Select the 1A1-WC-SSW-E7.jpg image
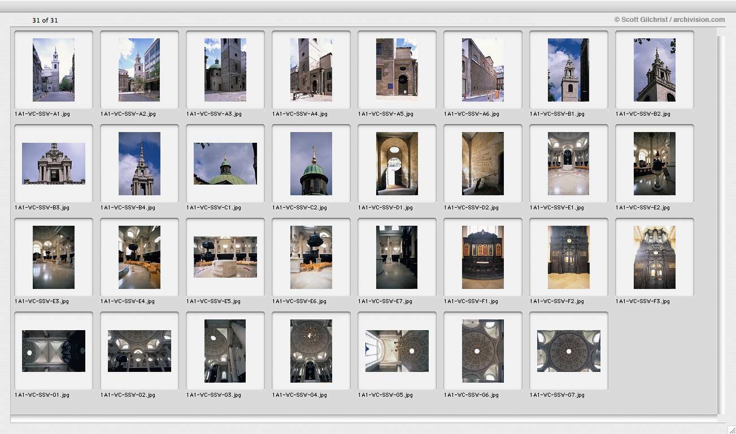The height and width of the screenshot is (434, 736). (397, 257)
